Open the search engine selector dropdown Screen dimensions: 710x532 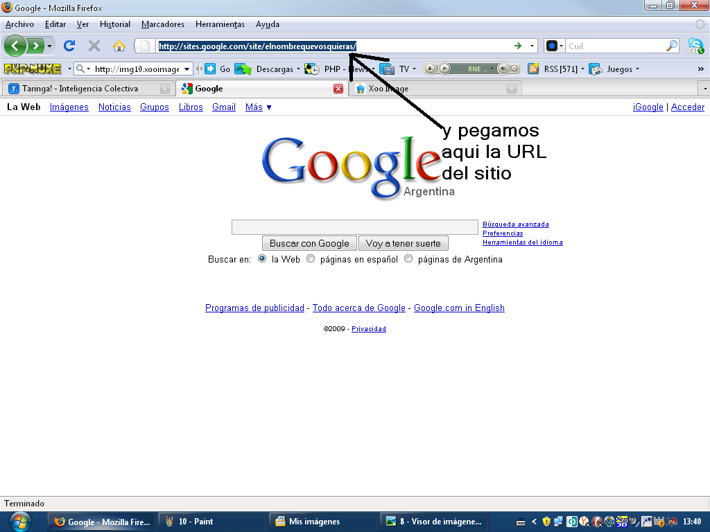555,46
